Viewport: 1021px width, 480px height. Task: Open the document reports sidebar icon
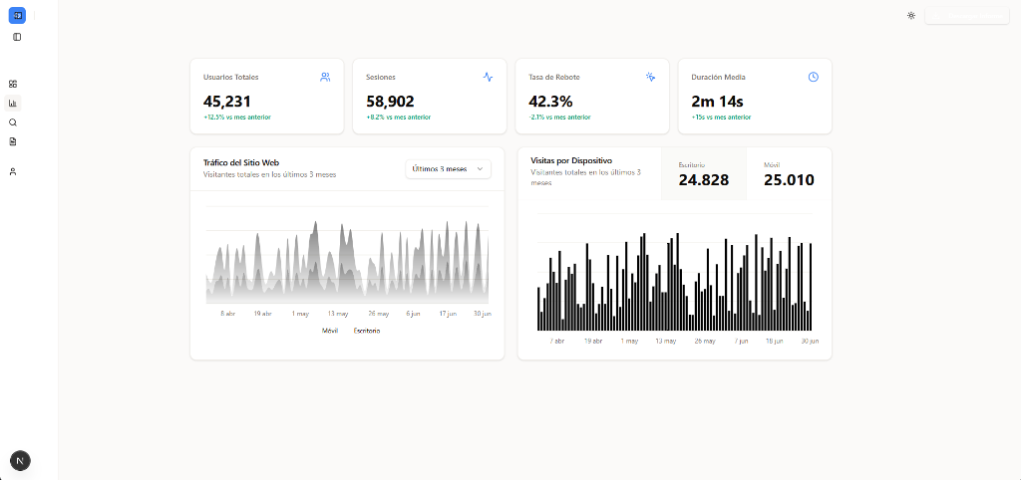point(13,141)
